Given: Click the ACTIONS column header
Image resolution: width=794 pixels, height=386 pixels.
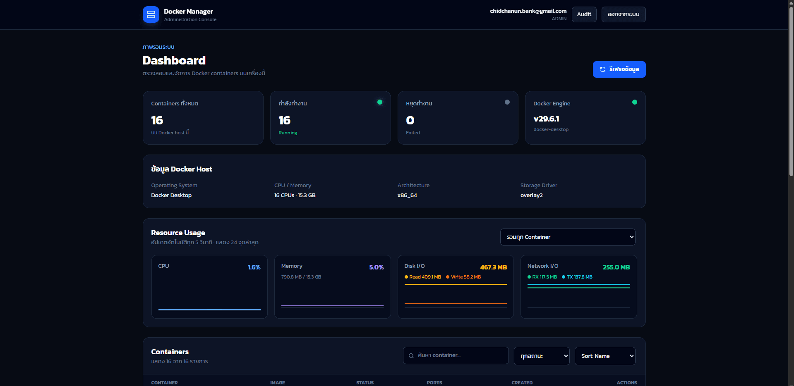Looking at the screenshot, I should [x=627, y=383].
